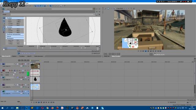Select the map image clip on the timeline

pos(35,87)
